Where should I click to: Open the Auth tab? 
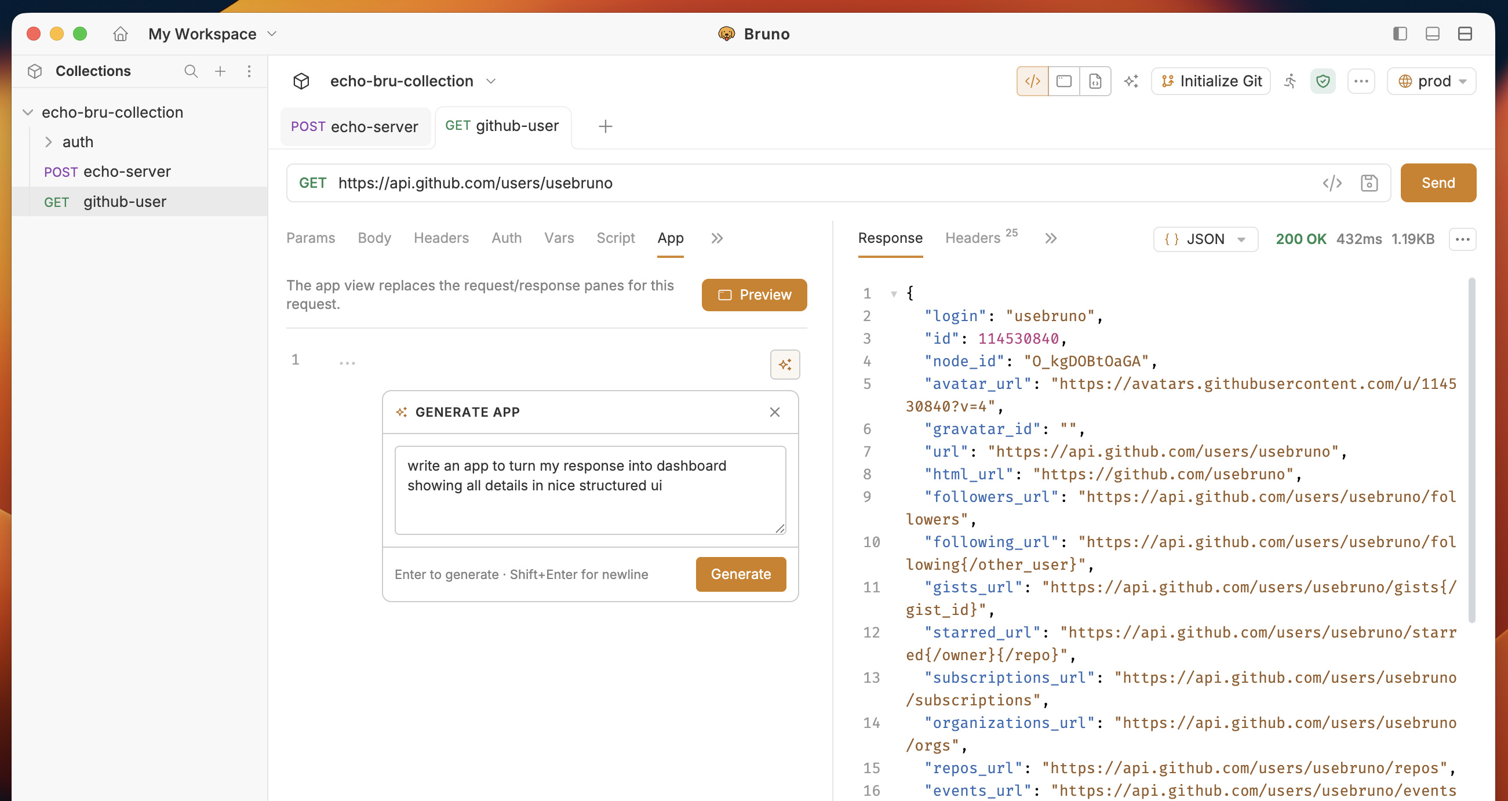pyautogui.click(x=507, y=238)
